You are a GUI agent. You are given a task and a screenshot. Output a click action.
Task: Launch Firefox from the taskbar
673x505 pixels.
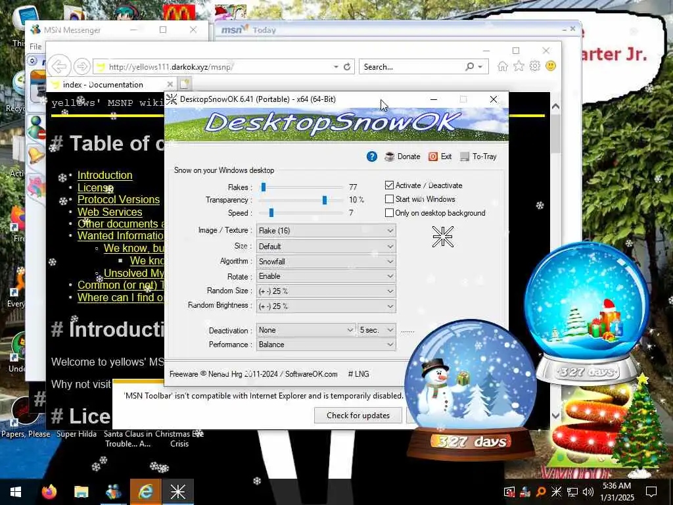pos(49,492)
